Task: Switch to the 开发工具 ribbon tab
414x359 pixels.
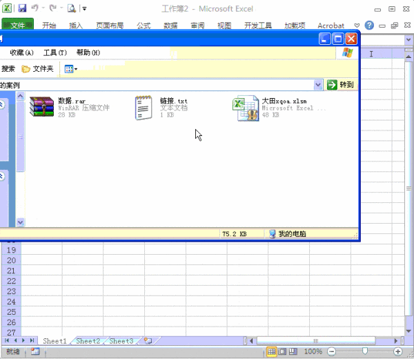Action: [x=258, y=26]
